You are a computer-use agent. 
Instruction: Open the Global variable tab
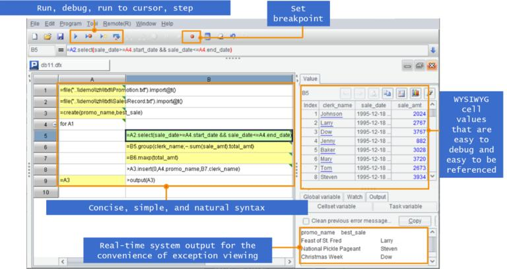pyautogui.click(x=323, y=196)
